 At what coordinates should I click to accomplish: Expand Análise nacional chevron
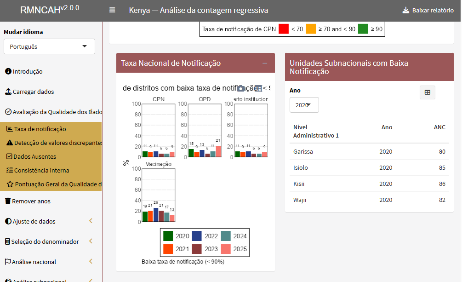coord(91,261)
